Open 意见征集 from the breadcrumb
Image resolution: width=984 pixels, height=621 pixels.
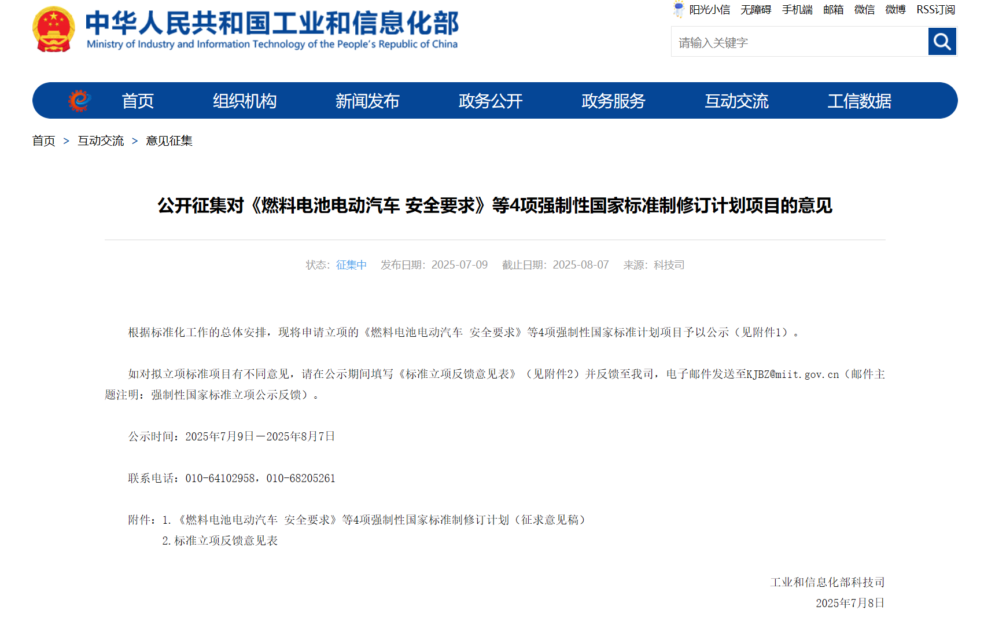point(168,141)
